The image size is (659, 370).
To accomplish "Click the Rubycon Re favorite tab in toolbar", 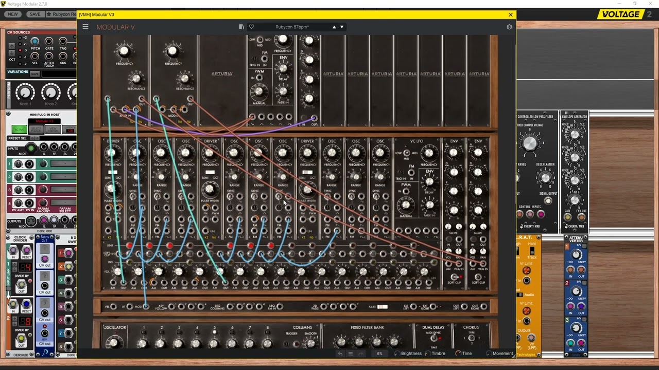I will tap(61, 14).
